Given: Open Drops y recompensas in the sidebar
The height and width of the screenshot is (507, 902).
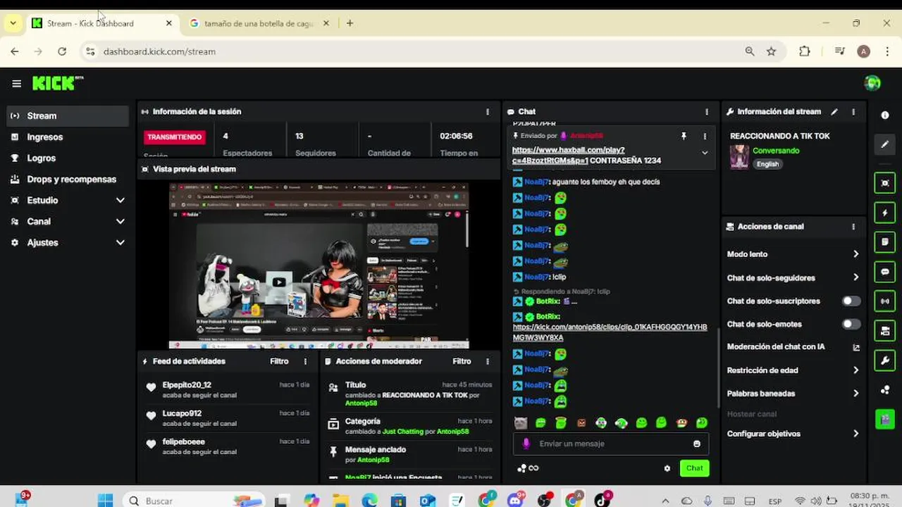Looking at the screenshot, I should (x=68, y=180).
